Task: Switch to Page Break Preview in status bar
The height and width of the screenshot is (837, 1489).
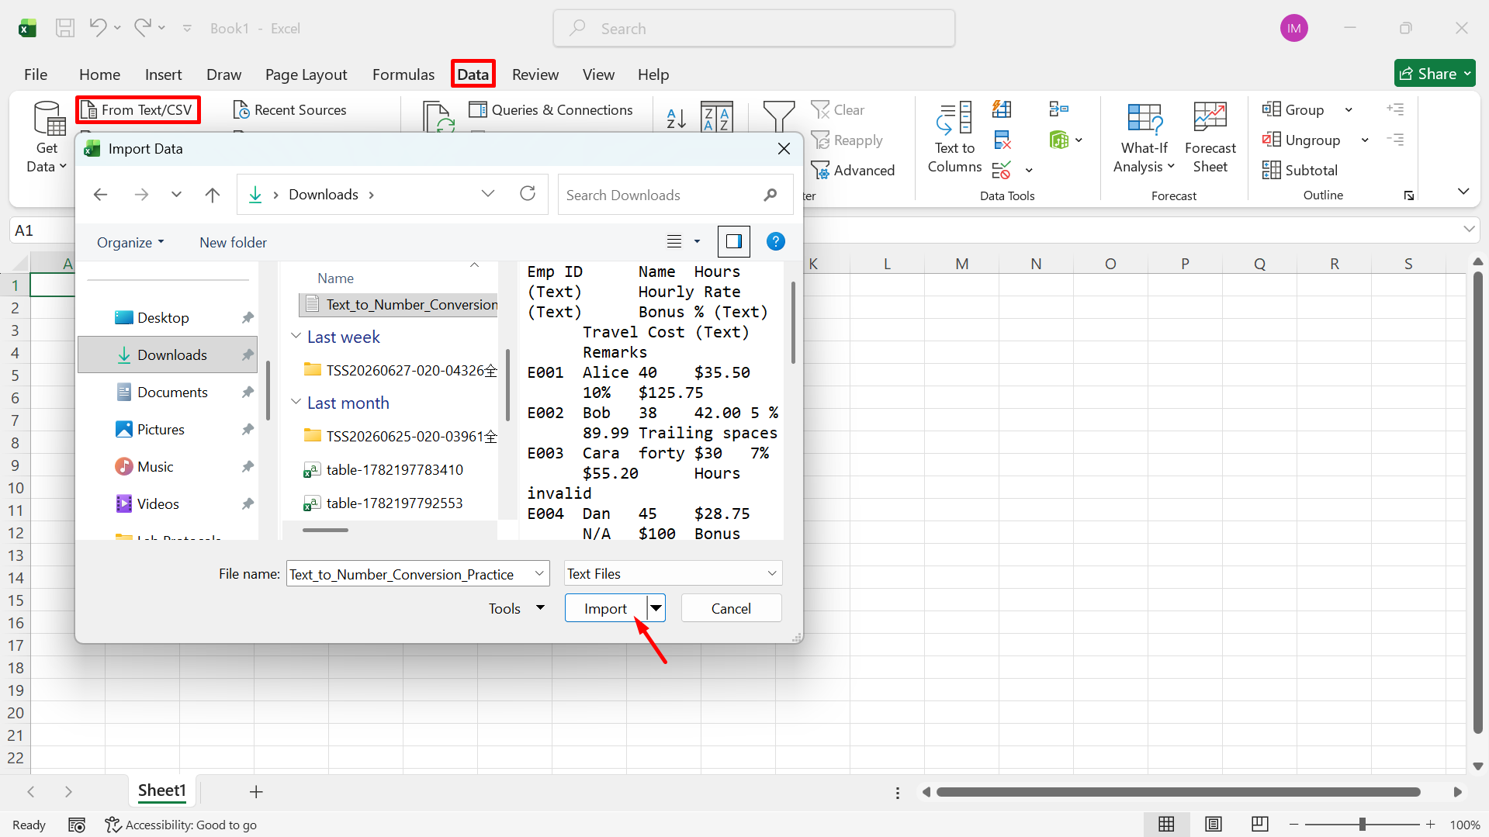Action: click(x=1259, y=824)
